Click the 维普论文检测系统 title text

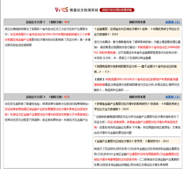point(84,10)
